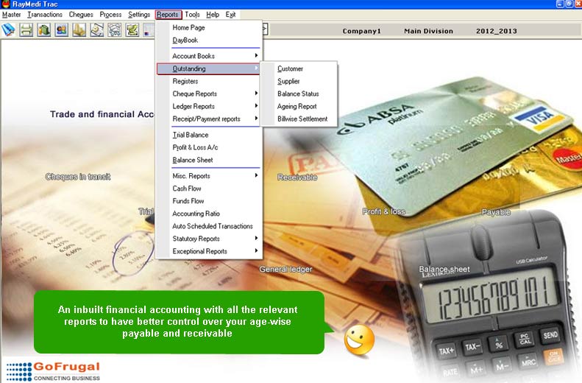Click the General ledger link
Image resolution: width=582 pixels, height=383 pixels.
285,269
